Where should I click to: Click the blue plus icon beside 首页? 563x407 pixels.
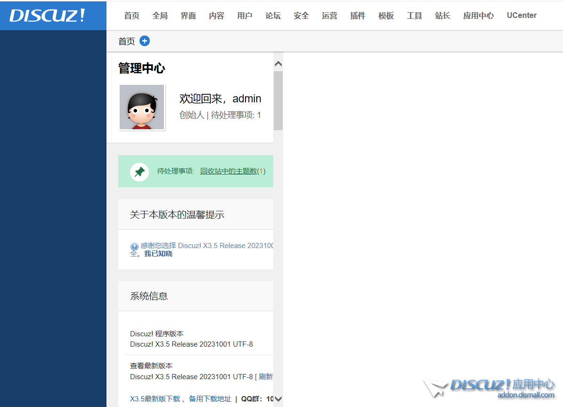[x=145, y=41]
